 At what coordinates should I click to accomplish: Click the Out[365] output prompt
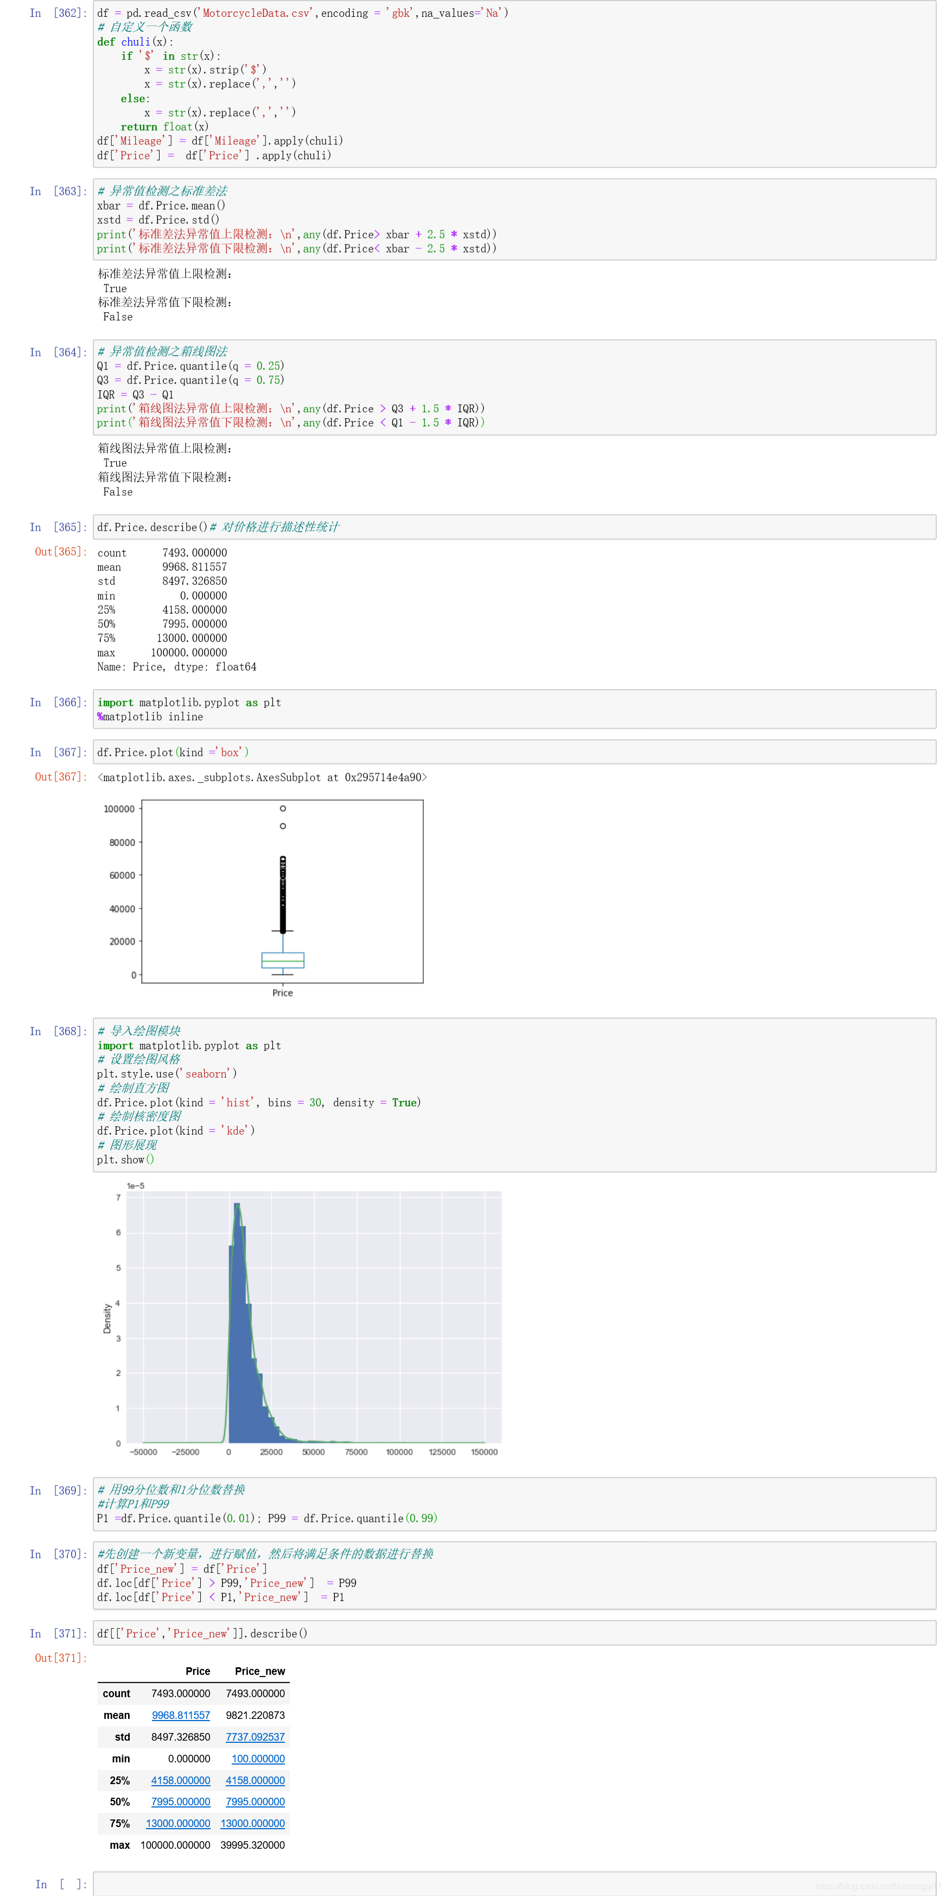click(61, 552)
